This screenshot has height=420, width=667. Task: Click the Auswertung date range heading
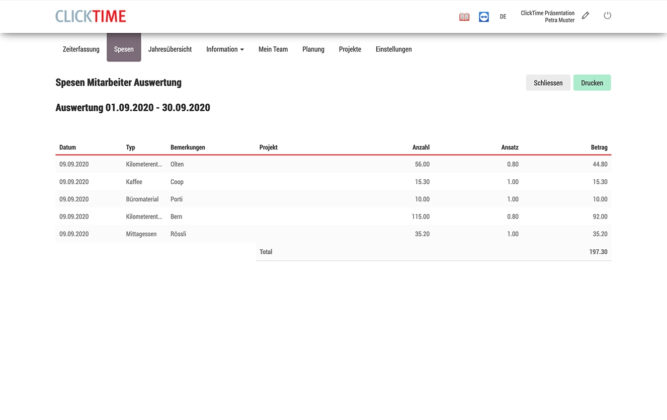pos(133,107)
